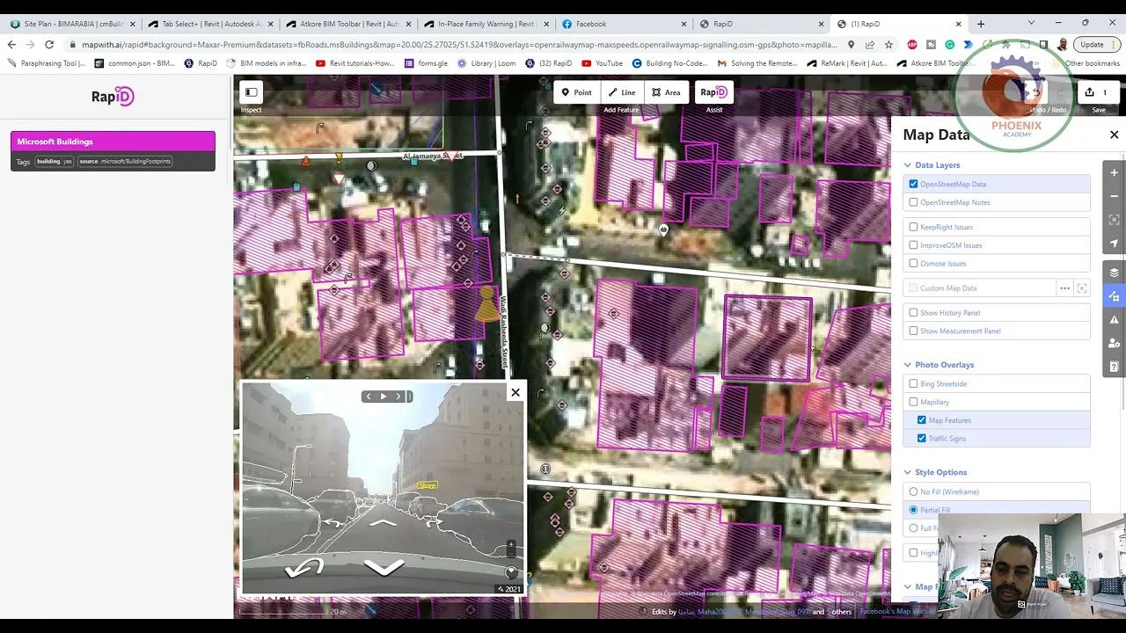Open the Help panel via the question mark icon

1114,367
